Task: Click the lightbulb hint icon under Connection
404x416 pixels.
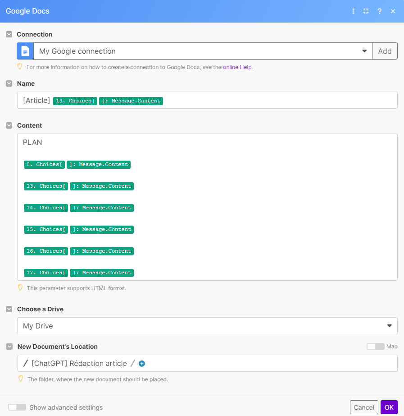Action: click(20, 66)
